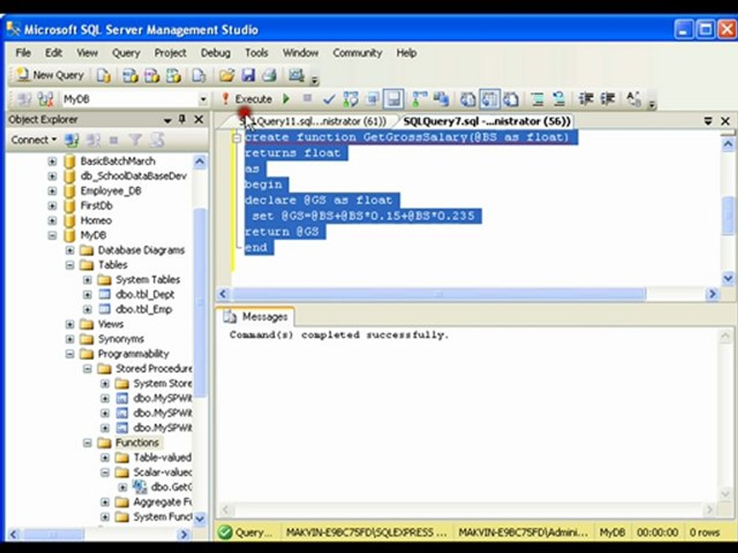738x553 pixels.
Task: Click Comment out selected lines icon
Action: (538, 99)
